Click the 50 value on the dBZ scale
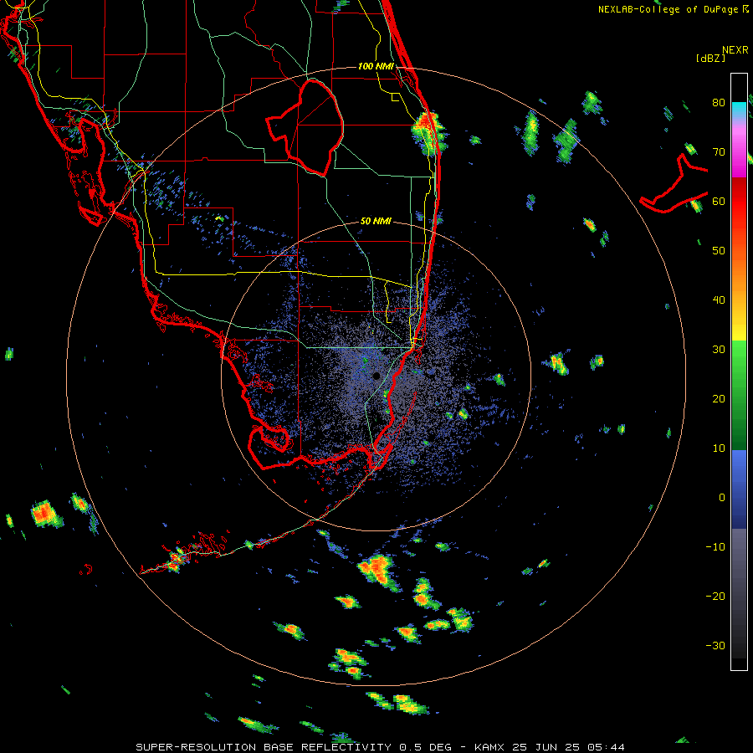Viewport: 753px width, 753px height. click(x=719, y=251)
